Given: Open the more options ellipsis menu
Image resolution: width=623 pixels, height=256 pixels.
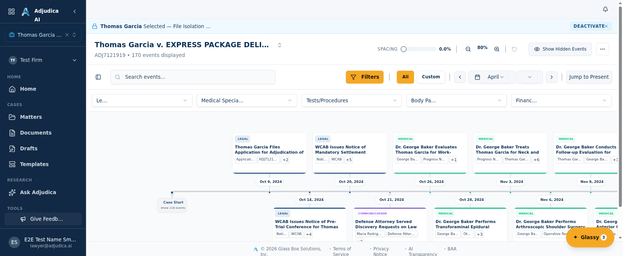Looking at the screenshot, I should click(x=602, y=49).
